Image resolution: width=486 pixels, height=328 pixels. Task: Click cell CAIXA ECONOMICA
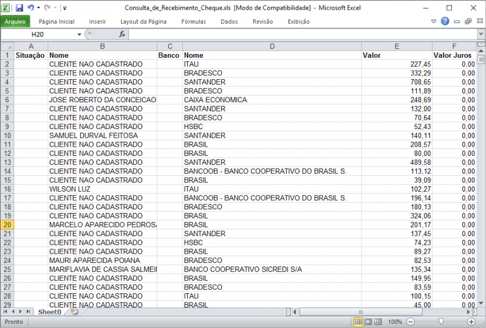[272, 100]
